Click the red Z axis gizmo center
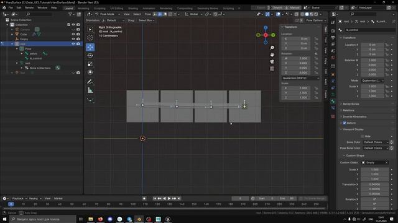This screenshot has height=223, width=398. (x=266, y=35)
